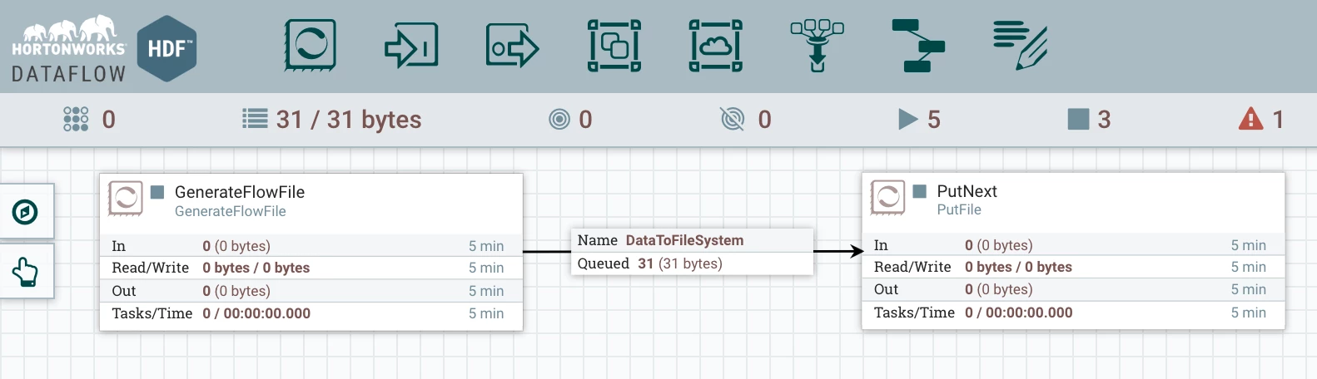Click PutNext Tasks/Time row
This screenshot has width=1317, height=379.
coord(1073,313)
